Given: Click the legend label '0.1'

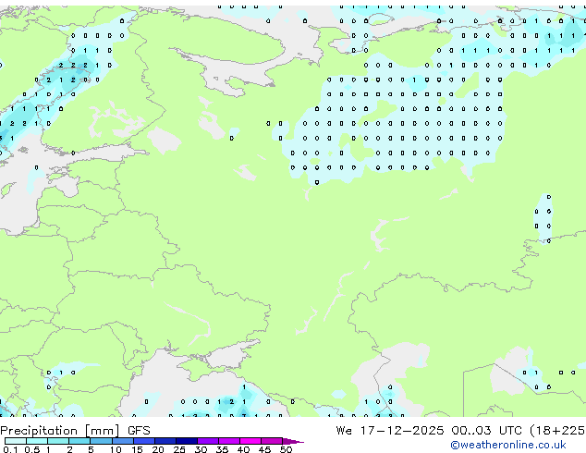Looking at the screenshot, I should coord(10,449).
